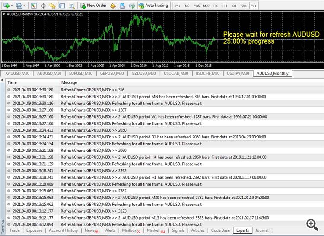Open the Strategy Tester magnifier icon
Viewport: 324px width, 236px height.
coord(71,6)
